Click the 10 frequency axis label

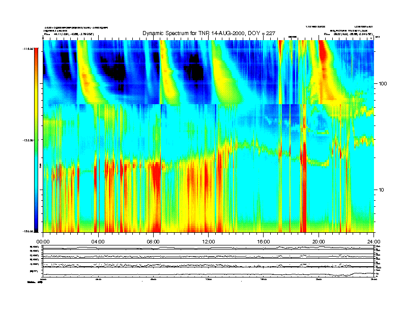382,190
